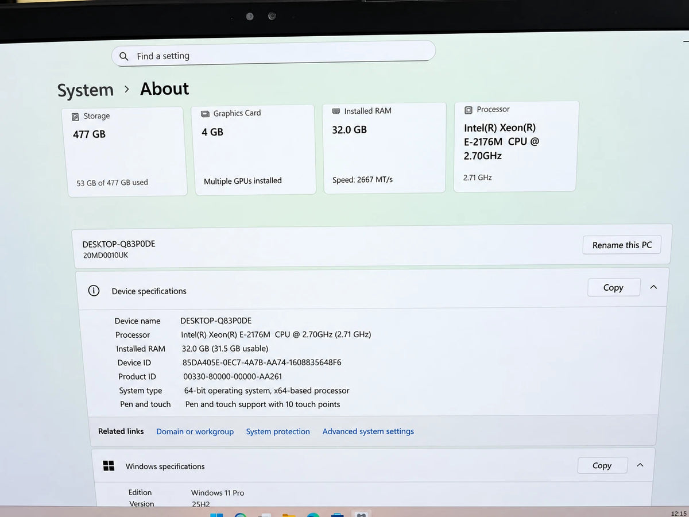Open Domain or workgroup link
The image size is (689, 517).
coord(195,431)
